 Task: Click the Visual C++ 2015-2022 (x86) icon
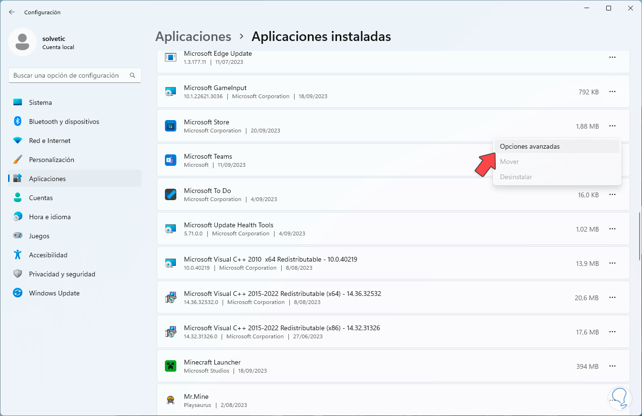pyautogui.click(x=171, y=332)
